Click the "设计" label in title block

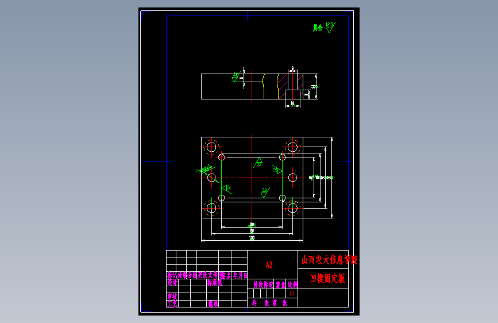(x=172, y=282)
